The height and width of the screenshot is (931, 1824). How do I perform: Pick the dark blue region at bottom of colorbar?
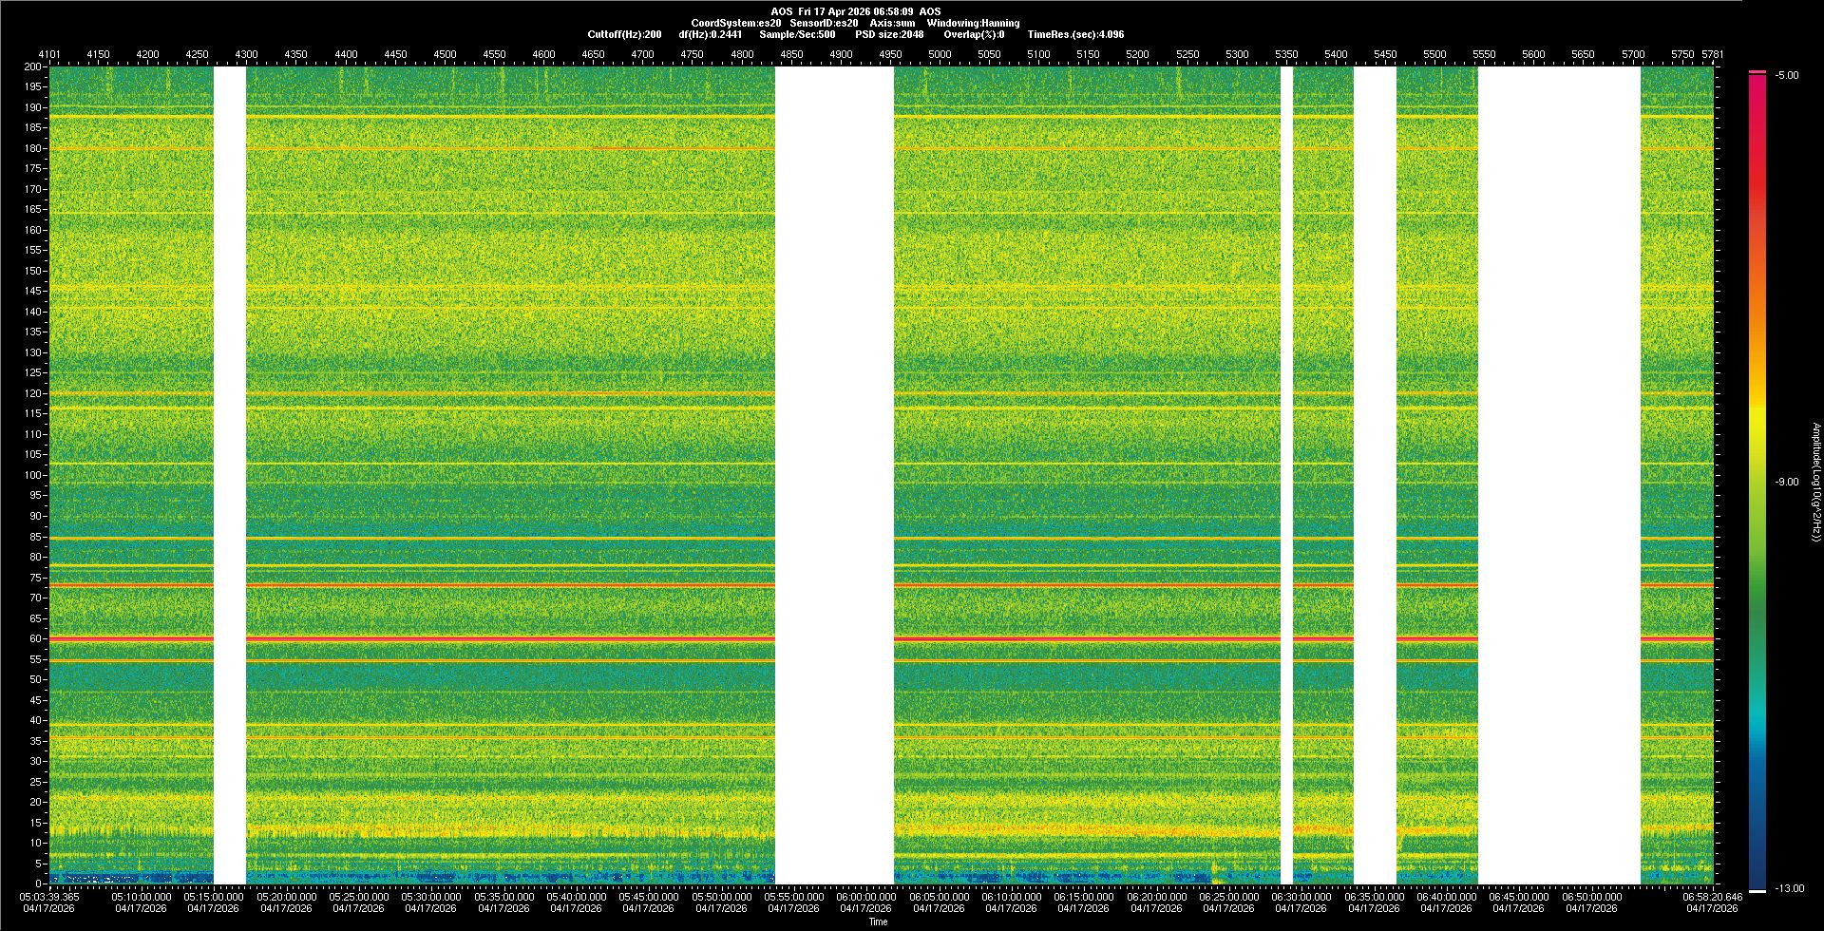click(1757, 864)
